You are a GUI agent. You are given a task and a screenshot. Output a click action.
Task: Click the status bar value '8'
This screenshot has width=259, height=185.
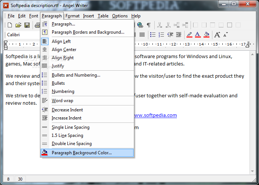click(x=8, y=179)
